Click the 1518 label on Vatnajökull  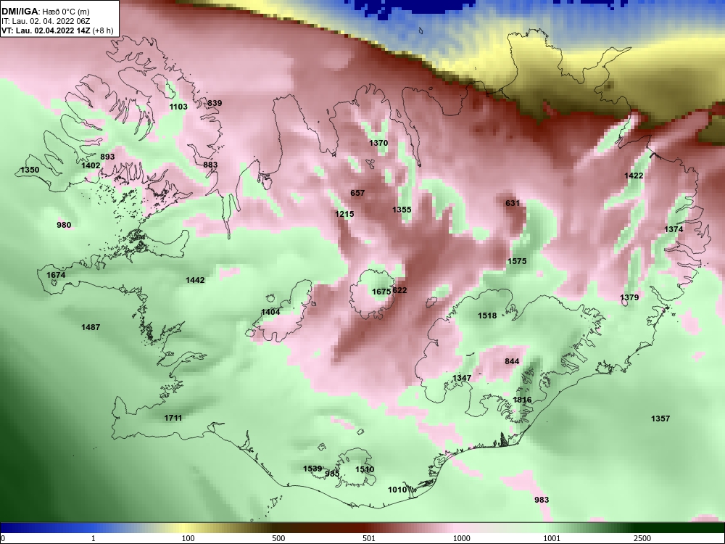coord(487,316)
